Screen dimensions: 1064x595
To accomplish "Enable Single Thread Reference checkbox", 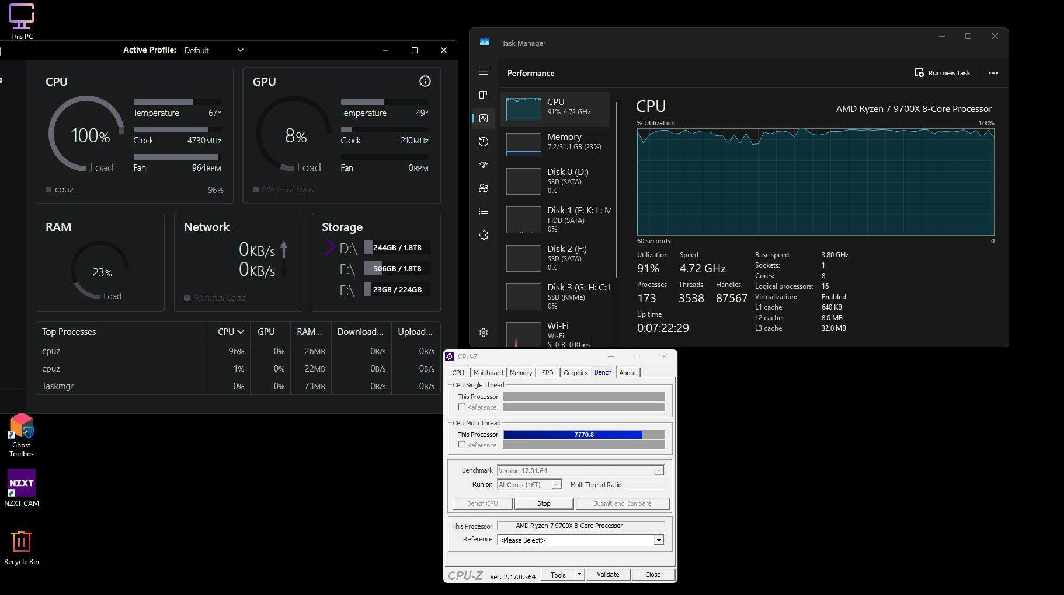I will pos(462,407).
